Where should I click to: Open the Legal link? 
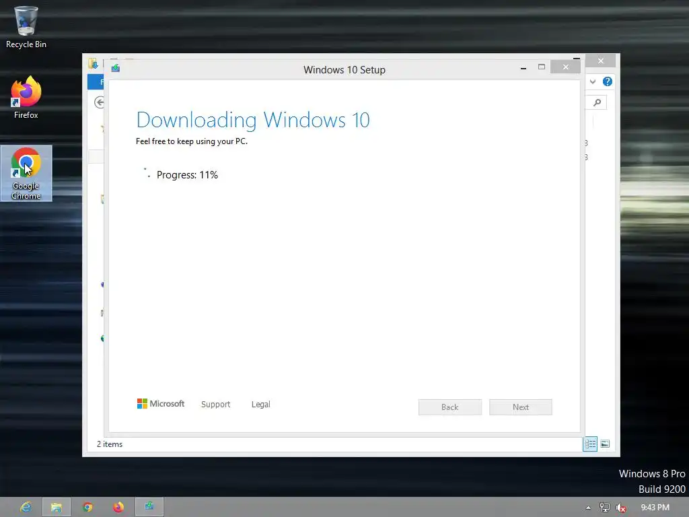click(x=261, y=405)
